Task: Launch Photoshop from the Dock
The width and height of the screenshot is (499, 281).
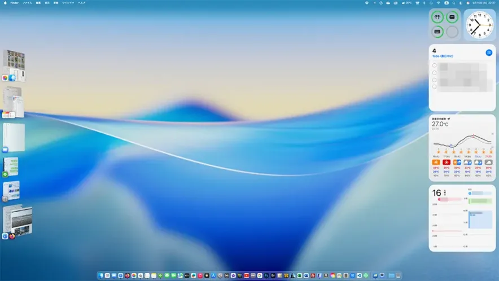Action: click(x=266, y=275)
